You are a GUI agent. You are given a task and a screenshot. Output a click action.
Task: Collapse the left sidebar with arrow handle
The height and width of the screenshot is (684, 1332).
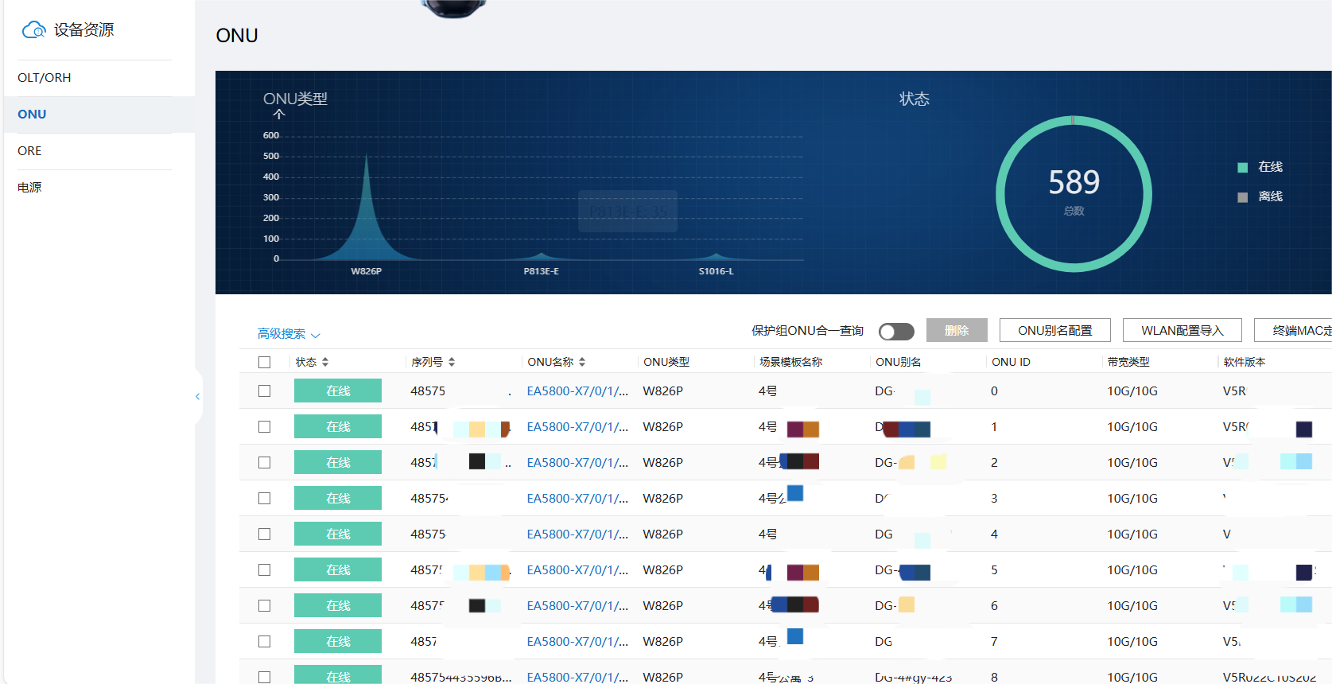(x=197, y=396)
